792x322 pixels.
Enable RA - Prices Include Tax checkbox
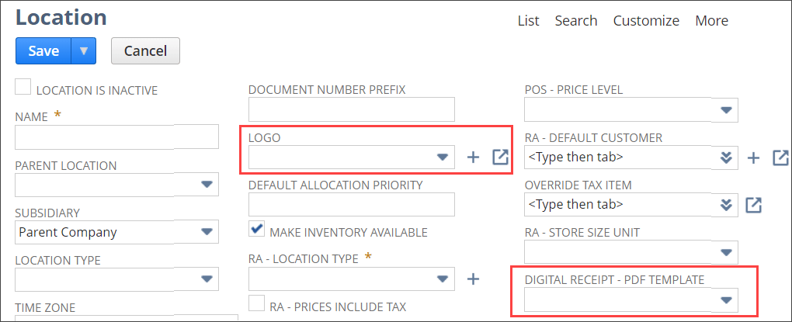tap(256, 303)
